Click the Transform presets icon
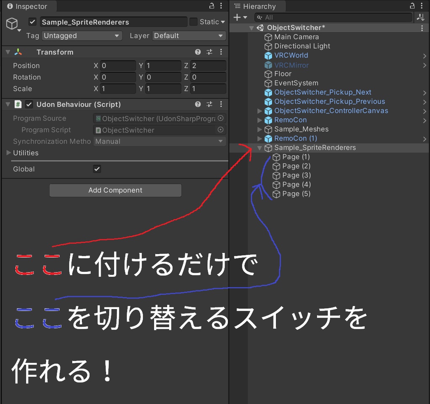Screen dimensions: 430x404 [x=210, y=52]
